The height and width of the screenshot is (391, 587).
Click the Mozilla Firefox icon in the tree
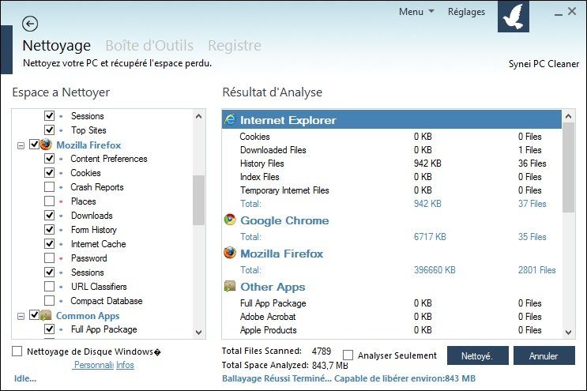coord(46,145)
